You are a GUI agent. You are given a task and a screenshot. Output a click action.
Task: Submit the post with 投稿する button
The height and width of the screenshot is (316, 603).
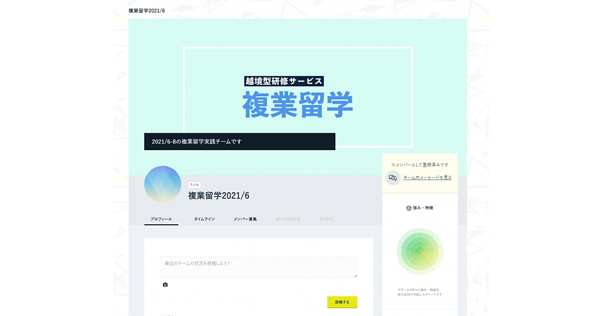click(342, 302)
